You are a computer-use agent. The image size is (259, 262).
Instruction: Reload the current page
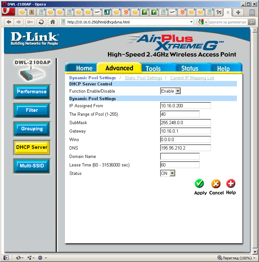41,22
